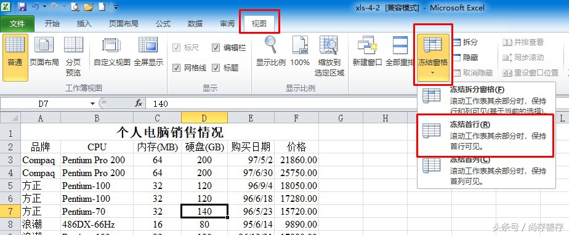Click the 品牌 header cell
This screenshot has width=569, height=235.
(x=41, y=147)
